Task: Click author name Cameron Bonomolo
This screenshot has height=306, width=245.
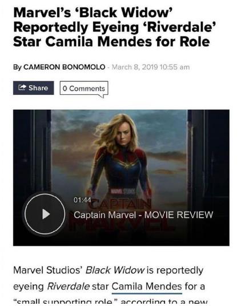Action: 65,67
